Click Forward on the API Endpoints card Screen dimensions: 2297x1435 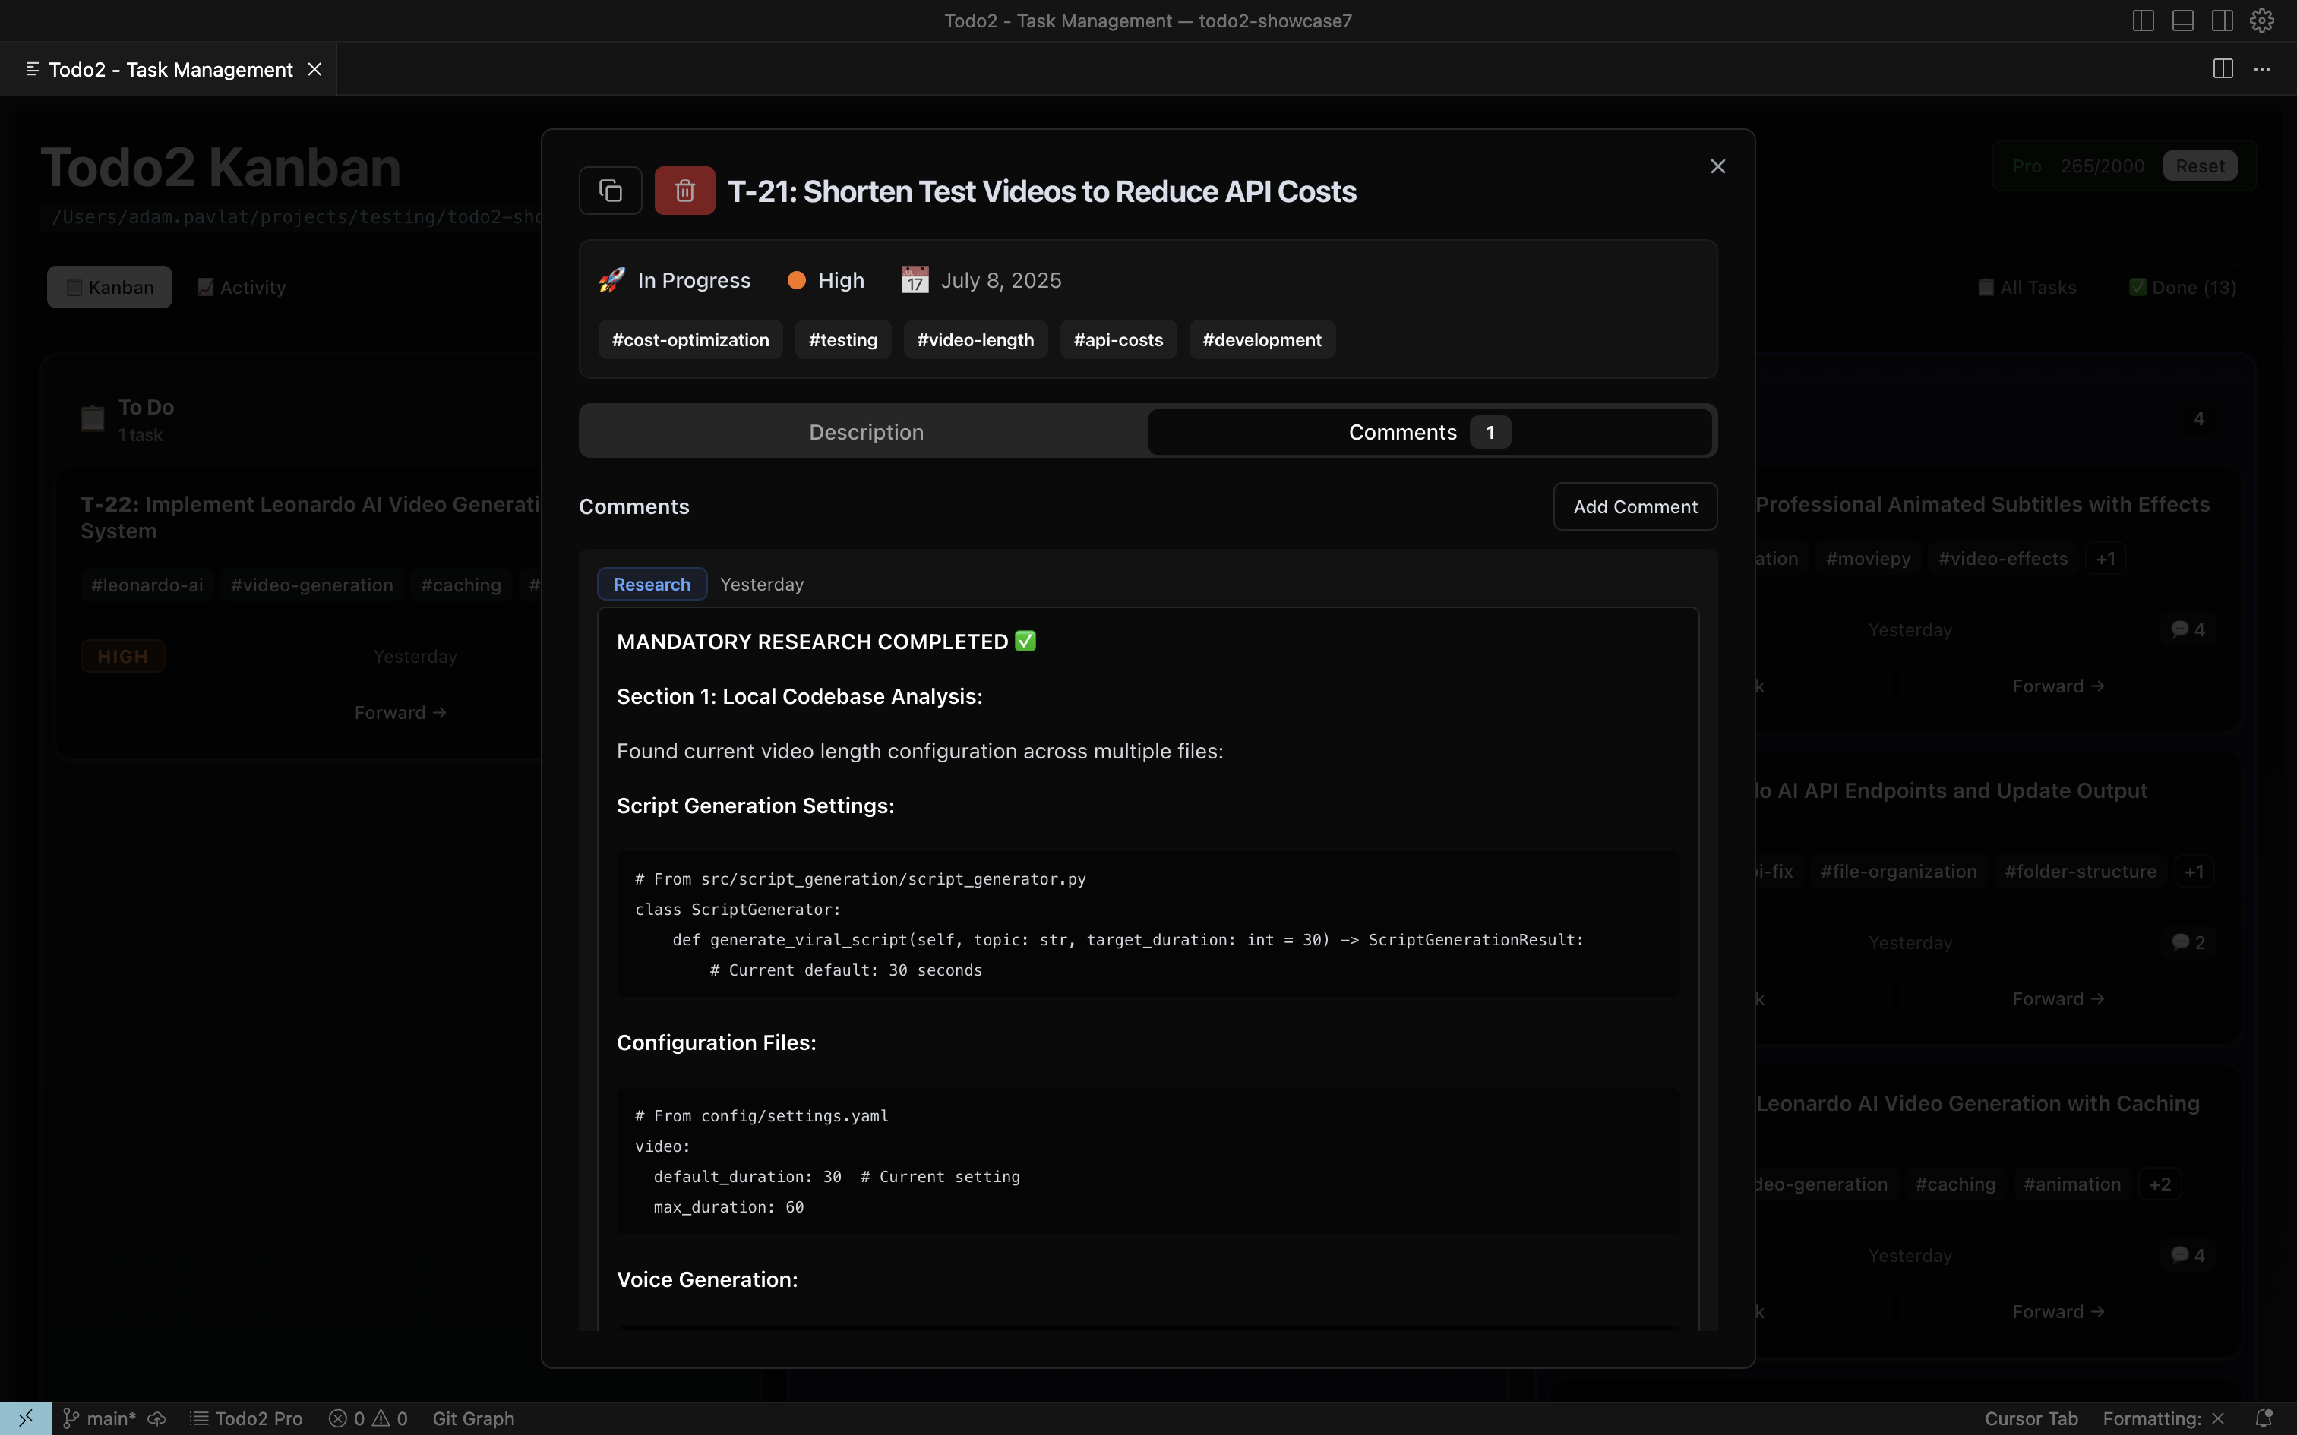tap(2058, 998)
